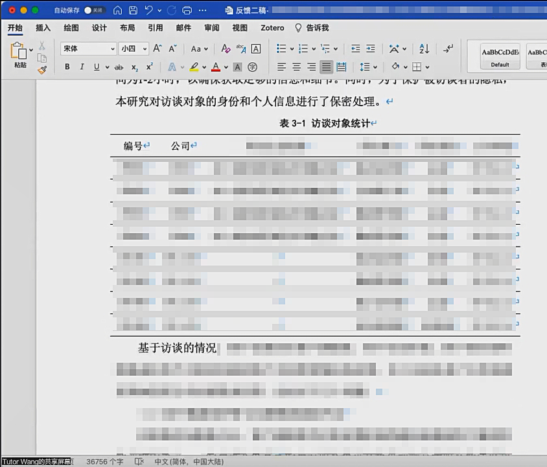
Task: Open the Home icon in title bar
Action: (x=118, y=10)
